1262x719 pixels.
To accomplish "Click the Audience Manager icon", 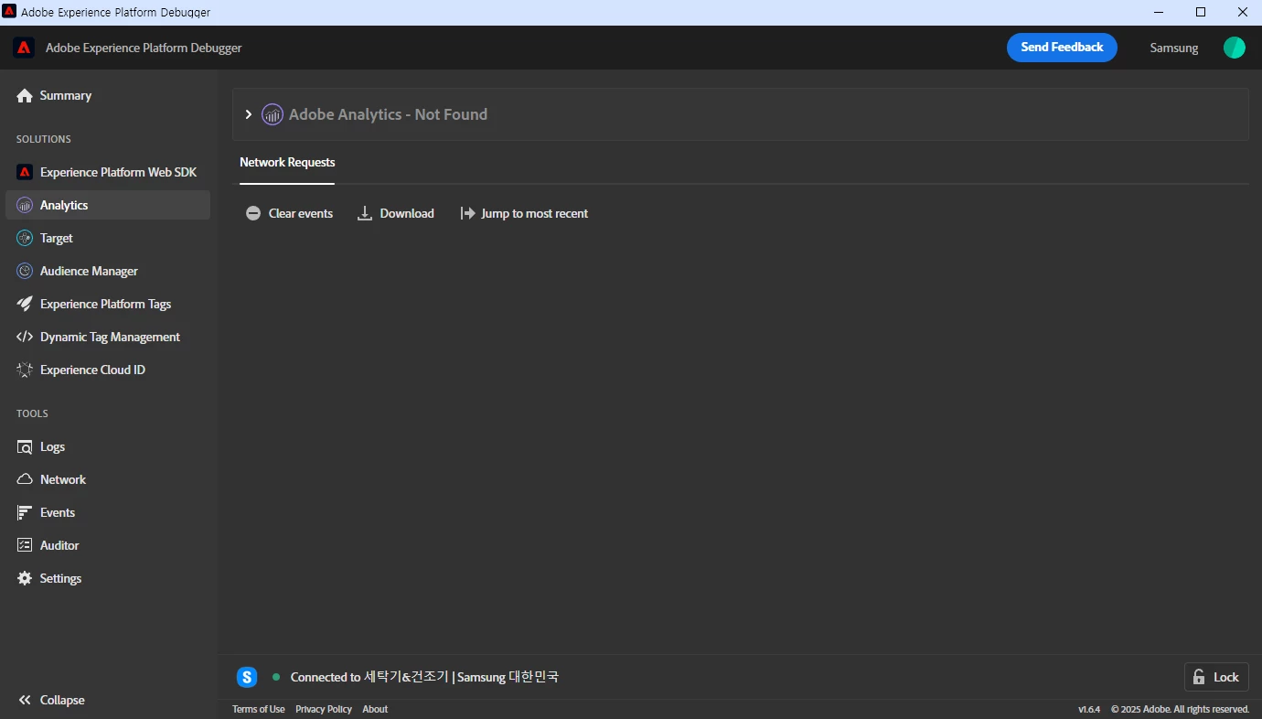I will point(25,271).
